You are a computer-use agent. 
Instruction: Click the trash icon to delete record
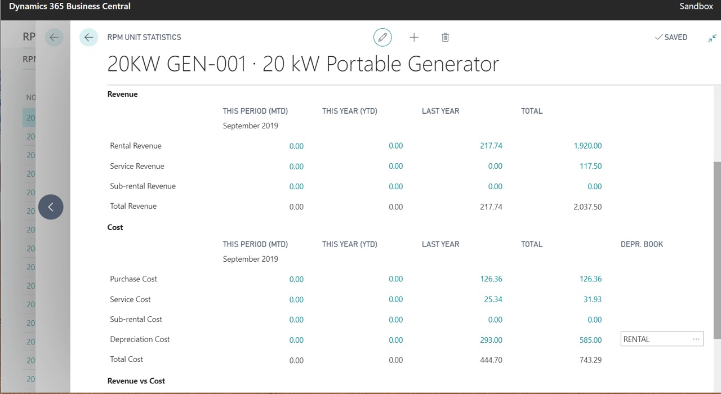coord(445,37)
